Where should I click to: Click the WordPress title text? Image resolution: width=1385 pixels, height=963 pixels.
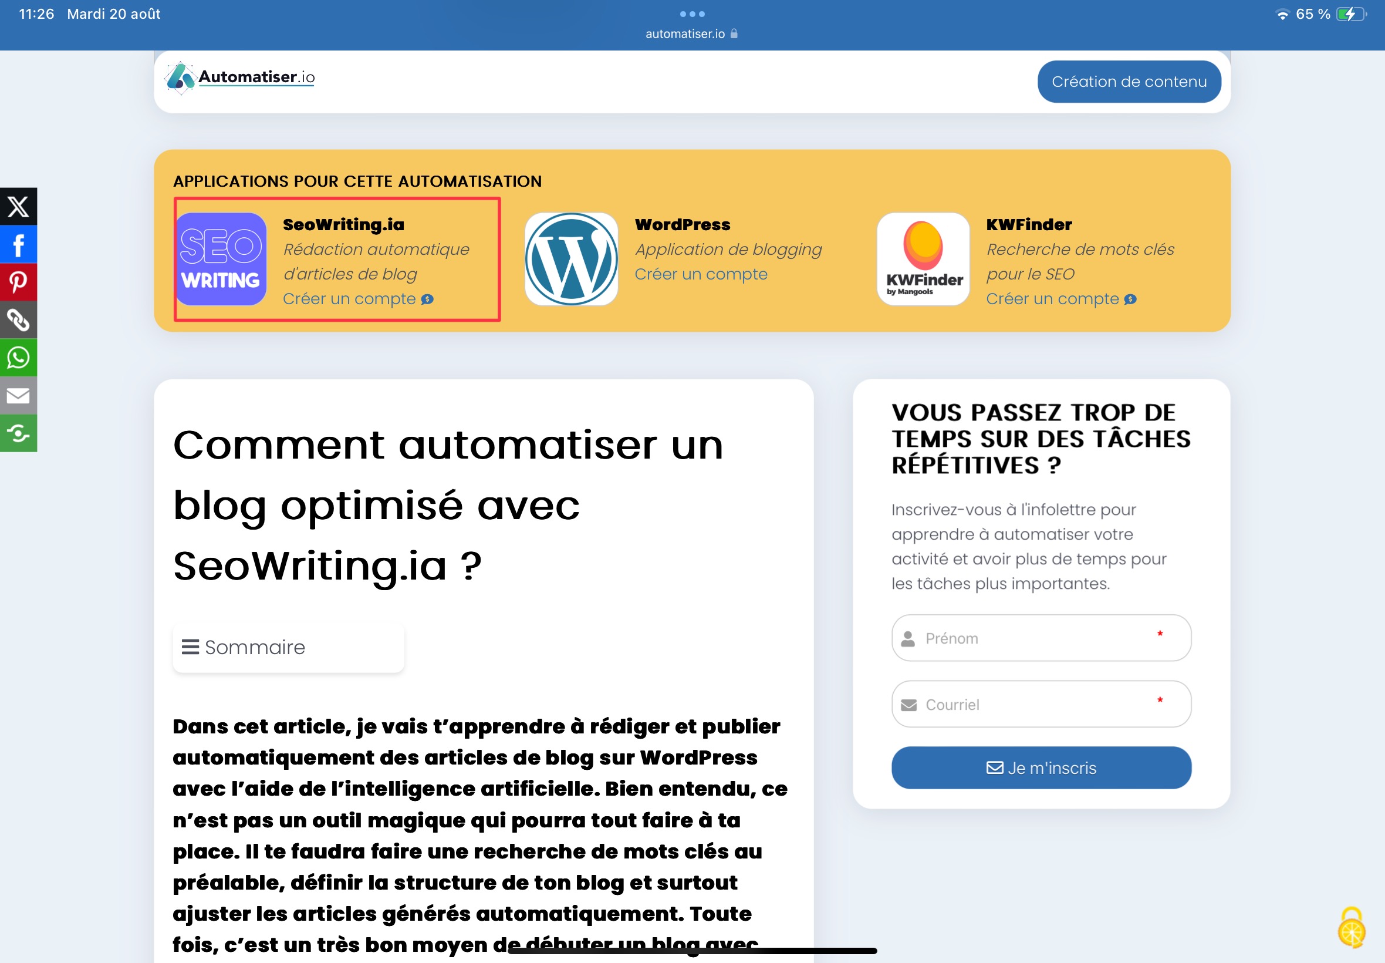[683, 224]
